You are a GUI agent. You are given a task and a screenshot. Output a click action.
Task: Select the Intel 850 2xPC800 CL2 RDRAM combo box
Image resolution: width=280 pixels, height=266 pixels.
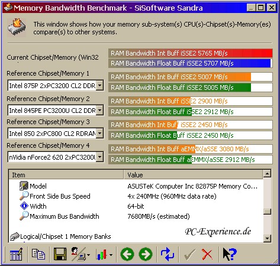pyautogui.click(x=56, y=134)
